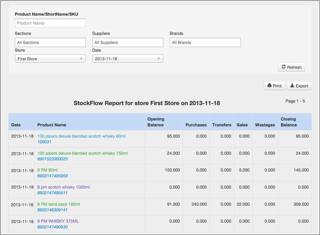Open 8 PM tetra pack 180ml link
The height and width of the screenshot is (235, 320).
tap(59, 204)
